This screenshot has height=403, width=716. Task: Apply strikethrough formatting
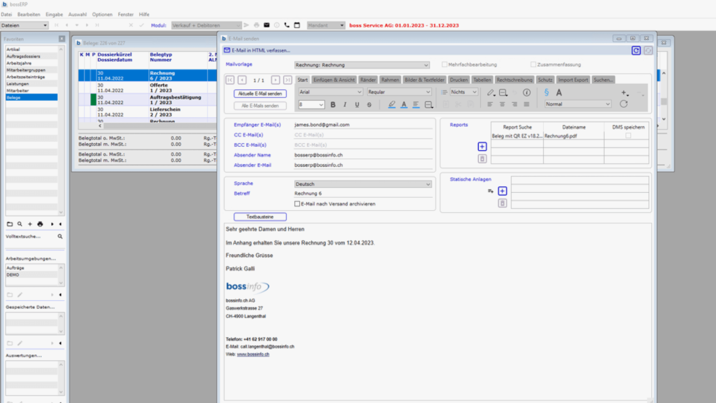click(369, 104)
